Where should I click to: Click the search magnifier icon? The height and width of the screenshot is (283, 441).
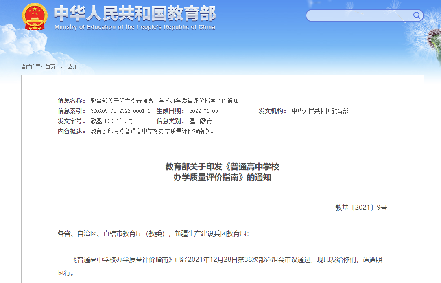(x=417, y=15)
